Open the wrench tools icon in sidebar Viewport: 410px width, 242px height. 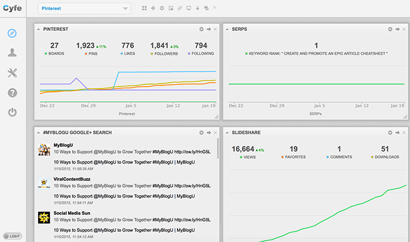pos(12,73)
